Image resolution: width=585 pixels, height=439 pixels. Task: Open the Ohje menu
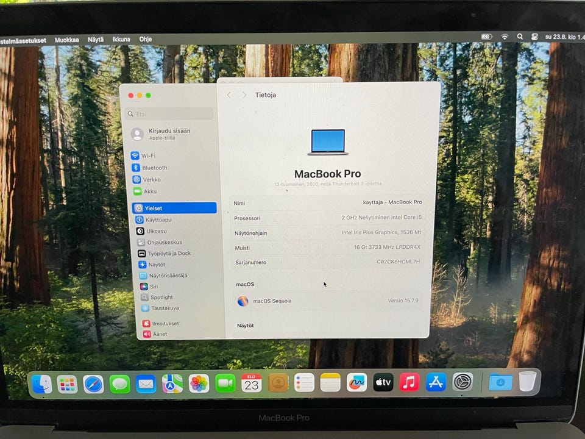(x=146, y=39)
